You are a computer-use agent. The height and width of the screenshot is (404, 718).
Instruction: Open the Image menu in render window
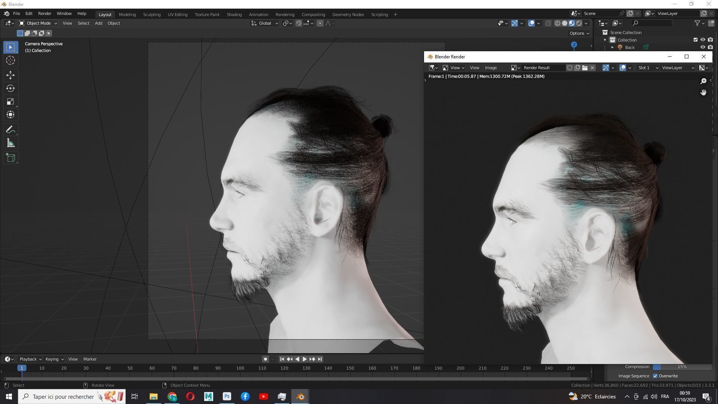pyautogui.click(x=491, y=68)
